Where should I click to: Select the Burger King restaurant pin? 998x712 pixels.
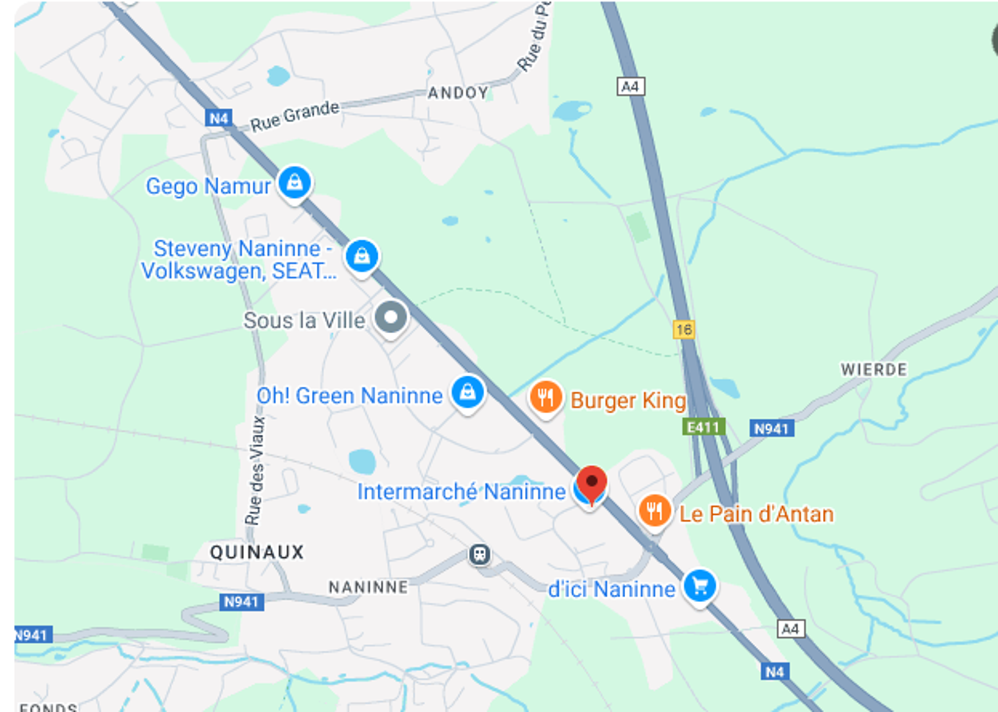point(546,398)
